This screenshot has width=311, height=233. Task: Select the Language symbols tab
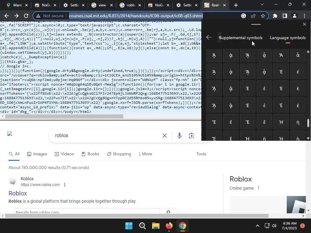pyautogui.click(x=288, y=38)
